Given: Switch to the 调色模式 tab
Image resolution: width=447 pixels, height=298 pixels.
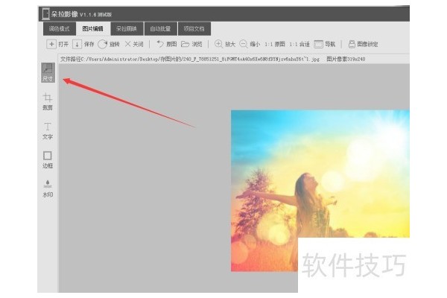Looking at the screenshot, I should tap(60, 29).
